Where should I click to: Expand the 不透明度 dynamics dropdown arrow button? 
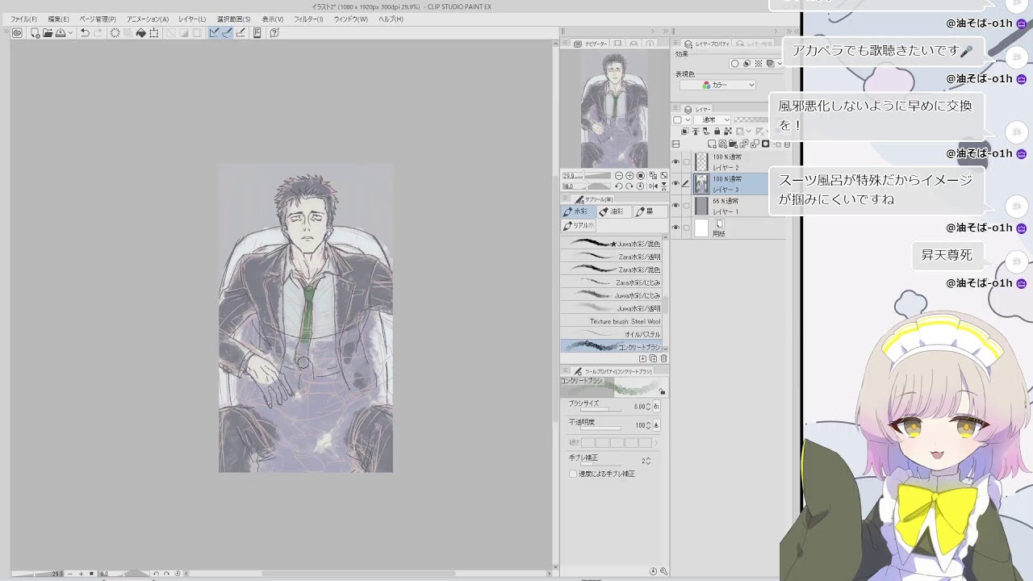(656, 425)
